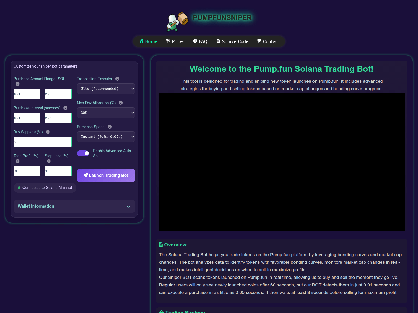The height and width of the screenshot is (313, 418).
Task: Expand the Wallet Information section
Action: (x=74, y=206)
